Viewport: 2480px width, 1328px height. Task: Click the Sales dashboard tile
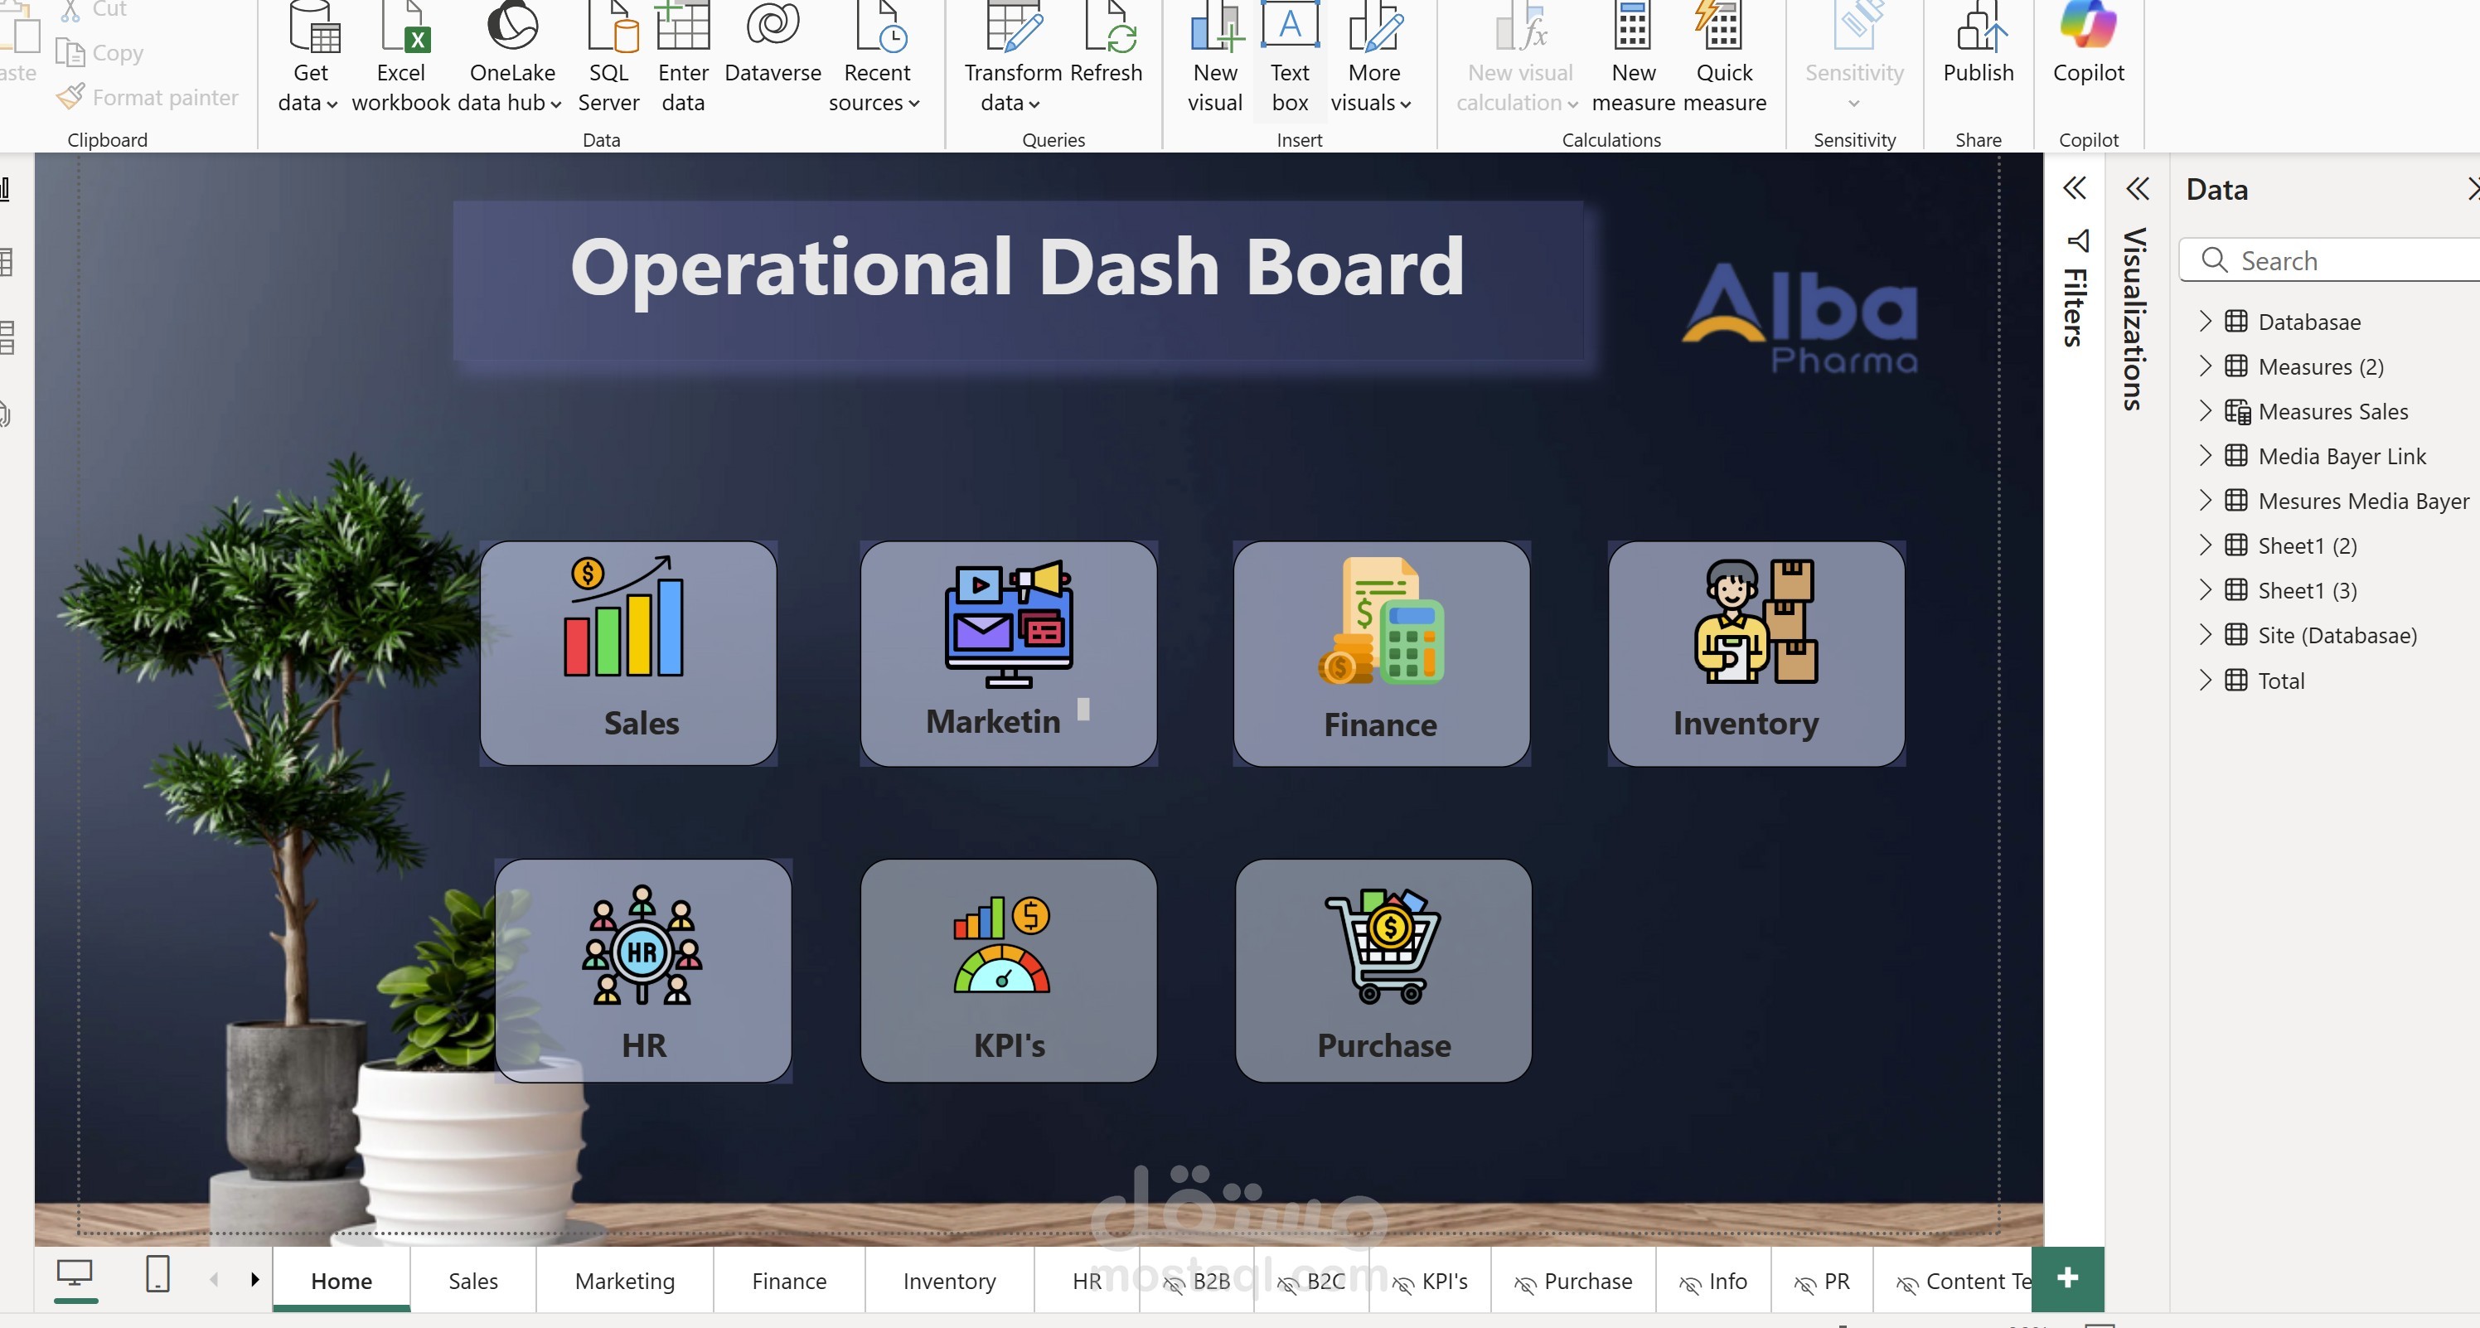coord(628,653)
